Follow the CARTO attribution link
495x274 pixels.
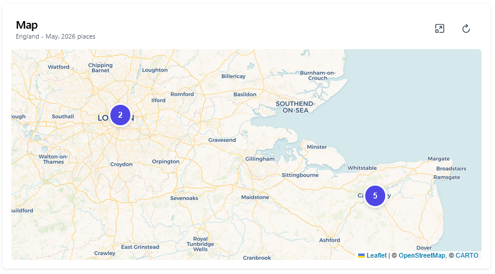[x=467, y=255]
